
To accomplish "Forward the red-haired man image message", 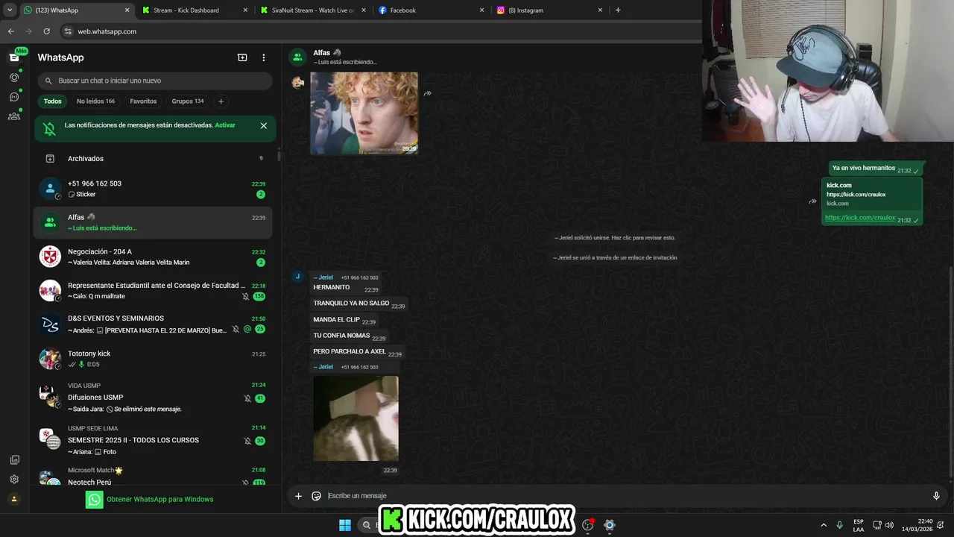I will pyautogui.click(x=428, y=93).
